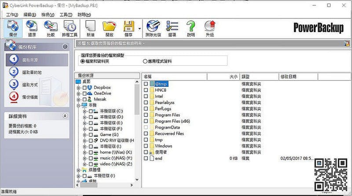Collapse the 備份程序 panel
This screenshot has height=196, width=352.
click(x=65, y=47)
